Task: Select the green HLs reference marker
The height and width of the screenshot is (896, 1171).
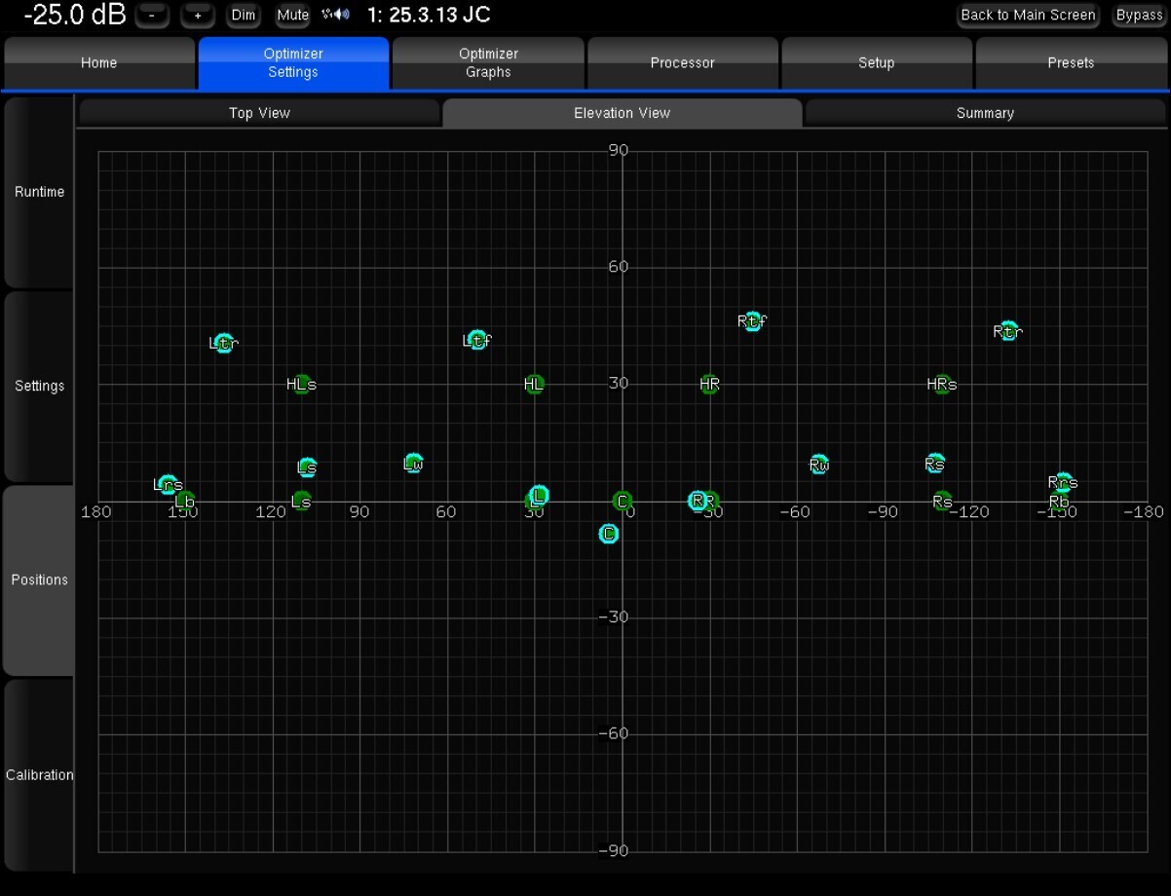Action: pyautogui.click(x=302, y=384)
